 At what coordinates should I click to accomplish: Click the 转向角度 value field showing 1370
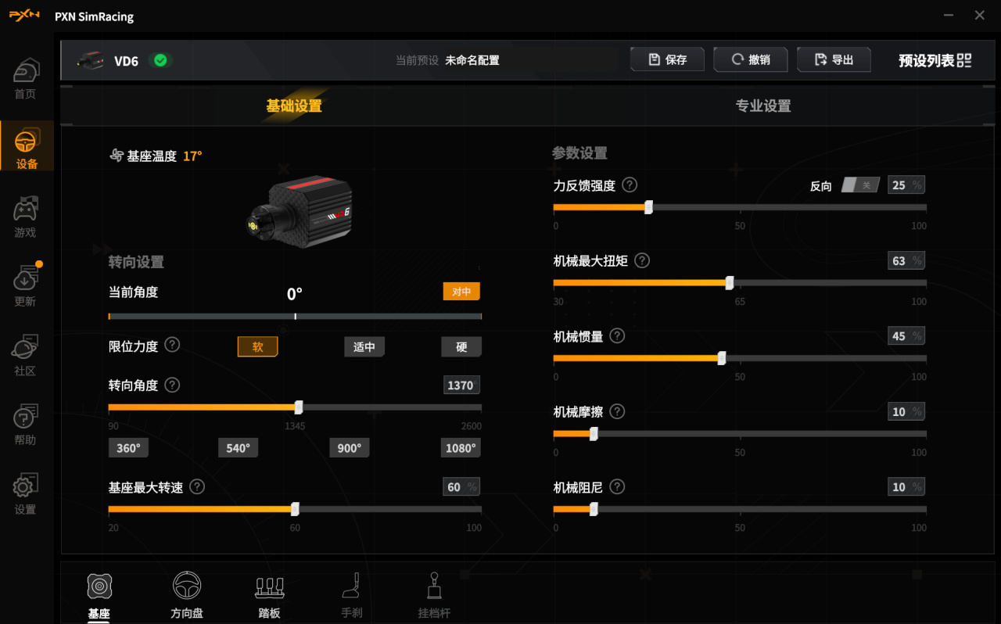click(x=461, y=386)
